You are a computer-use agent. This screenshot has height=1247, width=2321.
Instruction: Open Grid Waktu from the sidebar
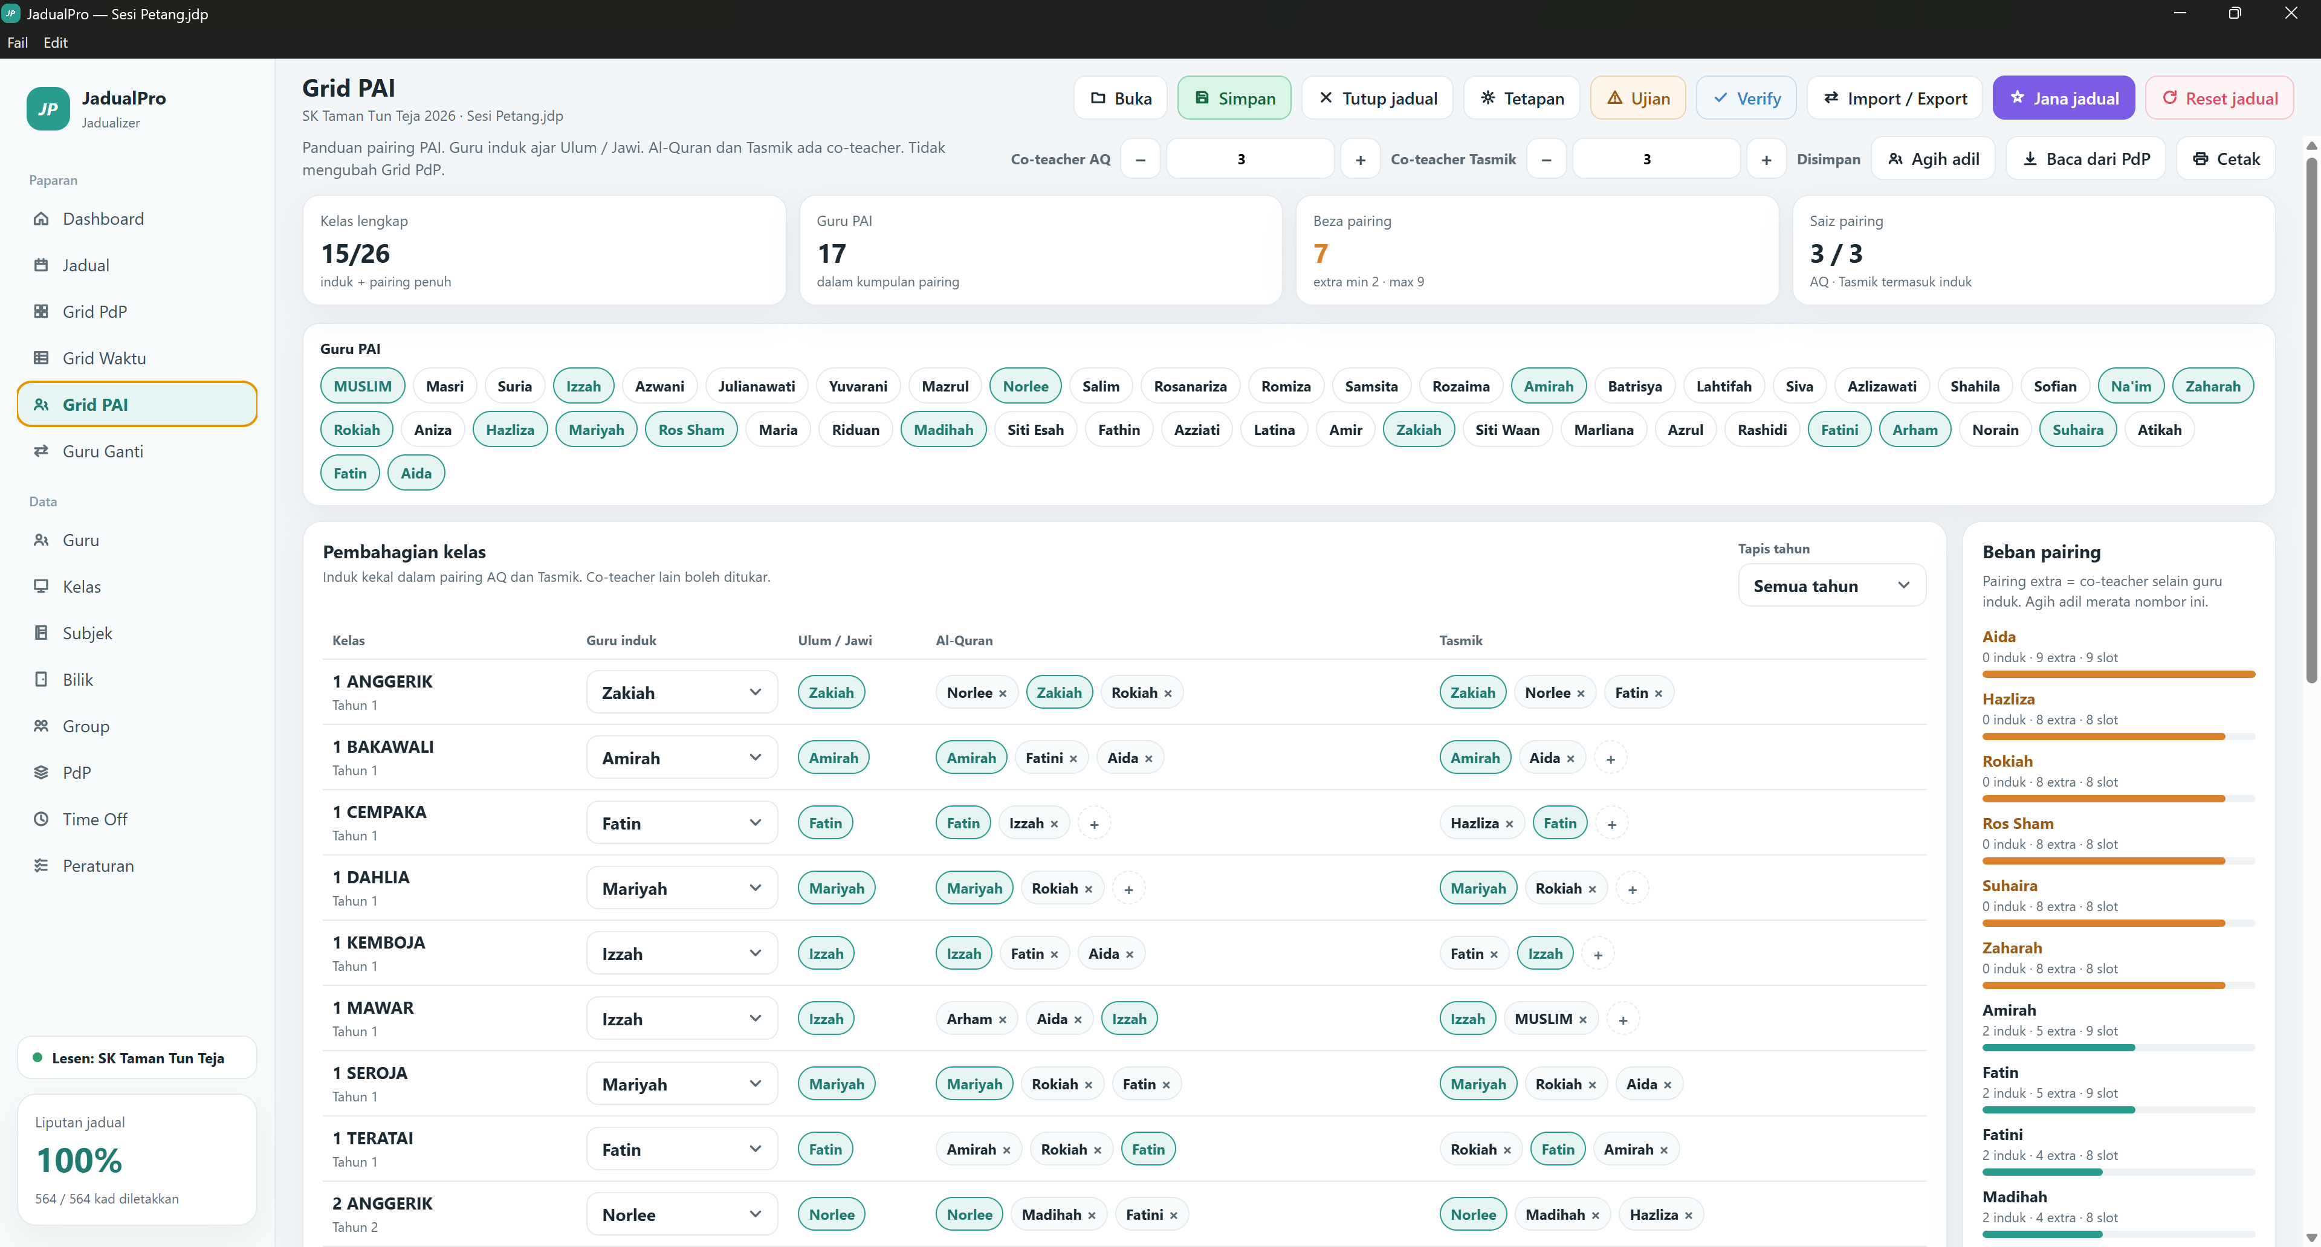pyautogui.click(x=137, y=358)
